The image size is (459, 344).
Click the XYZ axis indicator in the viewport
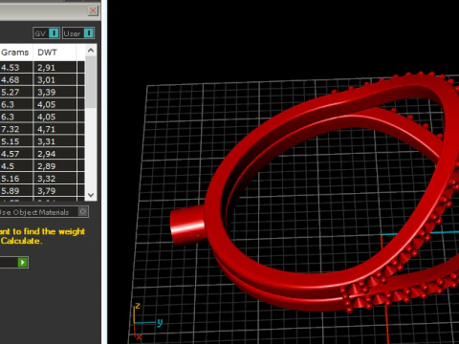(x=147, y=321)
